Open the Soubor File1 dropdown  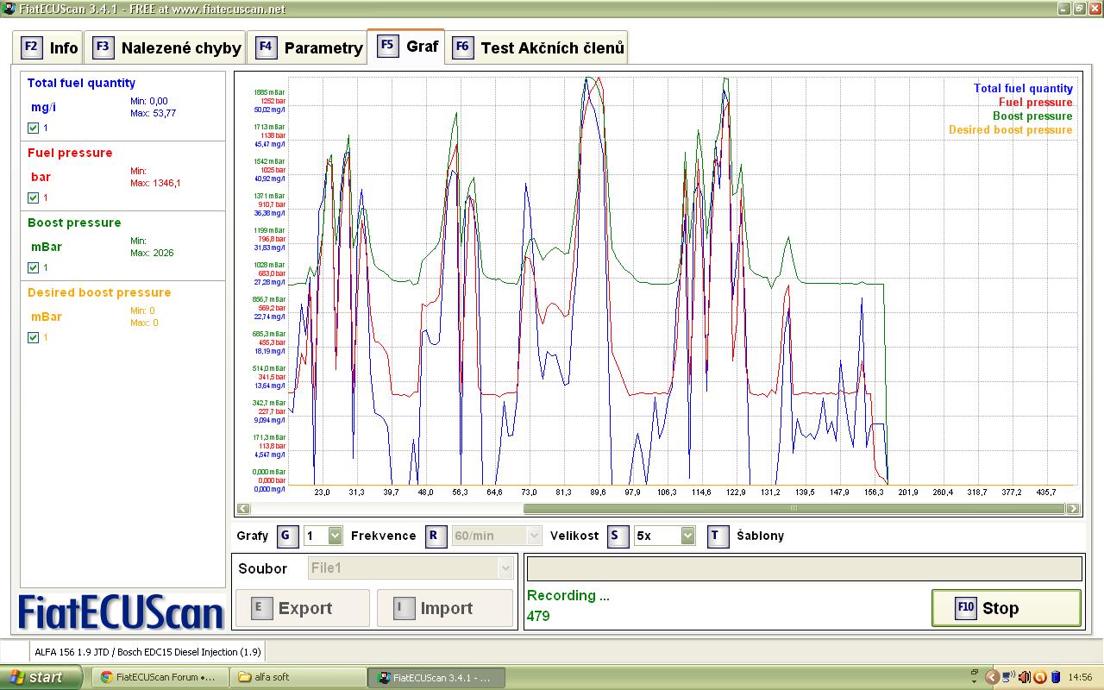pos(505,568)
